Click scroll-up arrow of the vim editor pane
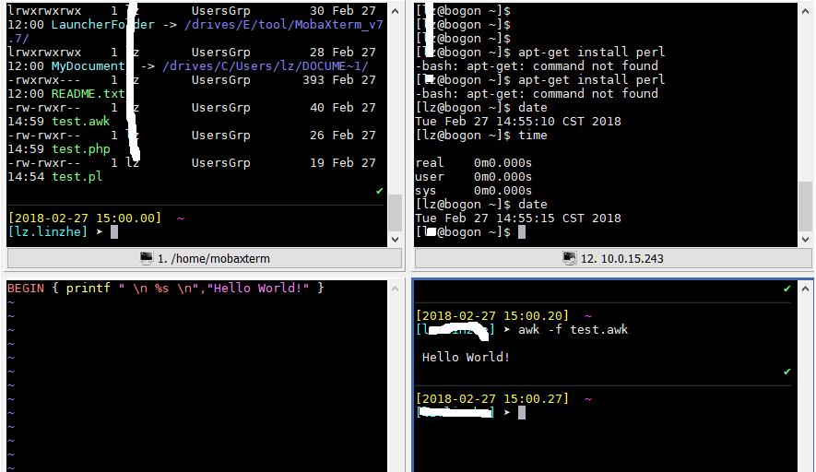The height and width of the screenshot is (472, 816). (395, 289)
